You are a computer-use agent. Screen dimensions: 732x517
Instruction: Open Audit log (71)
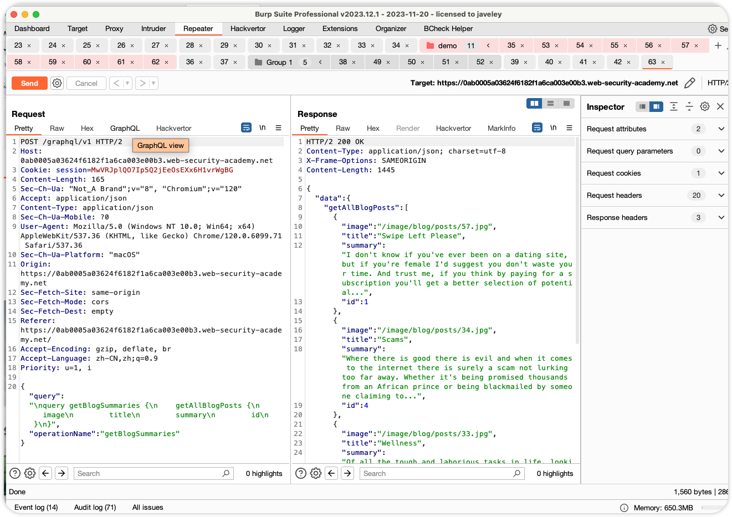point(95,508)
